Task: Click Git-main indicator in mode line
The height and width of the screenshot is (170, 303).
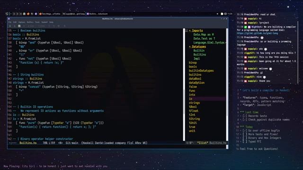Action: (x=72, y=143)
